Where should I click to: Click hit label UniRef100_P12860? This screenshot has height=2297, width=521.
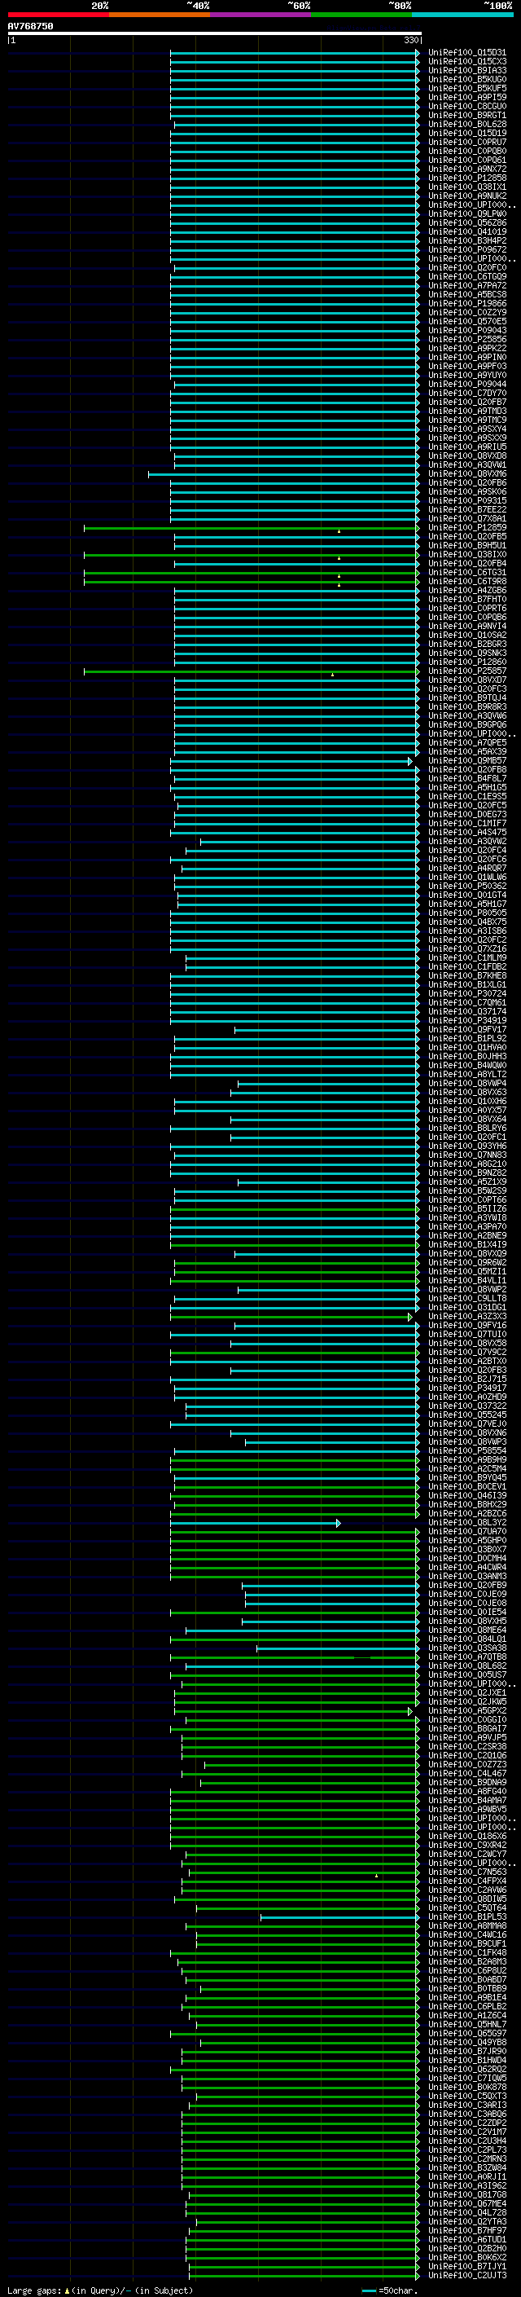(x=467, y=662)
